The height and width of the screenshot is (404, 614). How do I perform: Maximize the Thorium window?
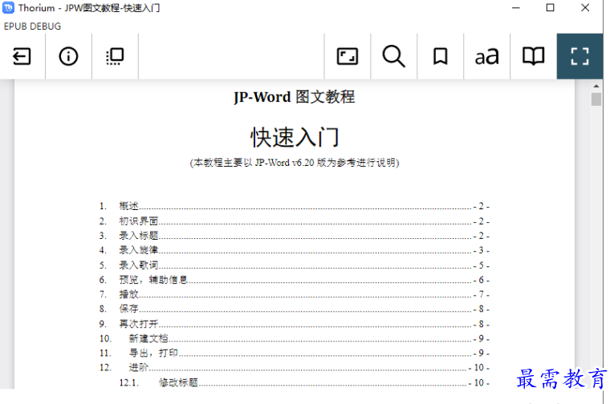click(550, 8)
